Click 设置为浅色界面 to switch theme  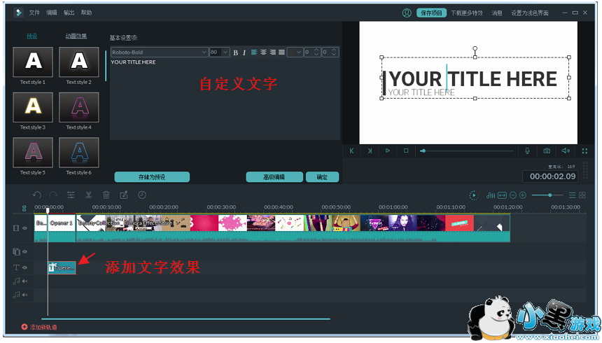(x=529, y=13)
